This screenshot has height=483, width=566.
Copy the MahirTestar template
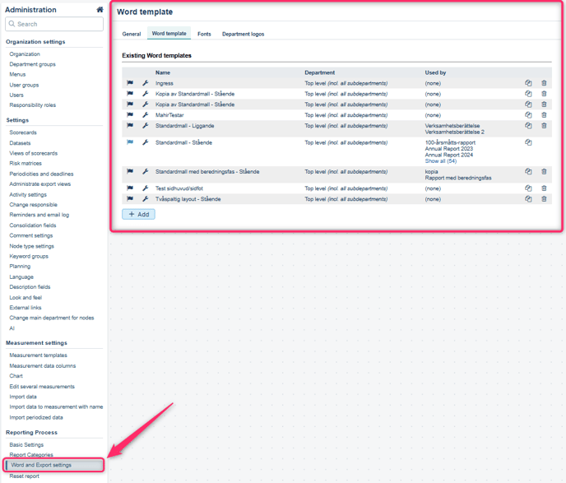point(528,115)
